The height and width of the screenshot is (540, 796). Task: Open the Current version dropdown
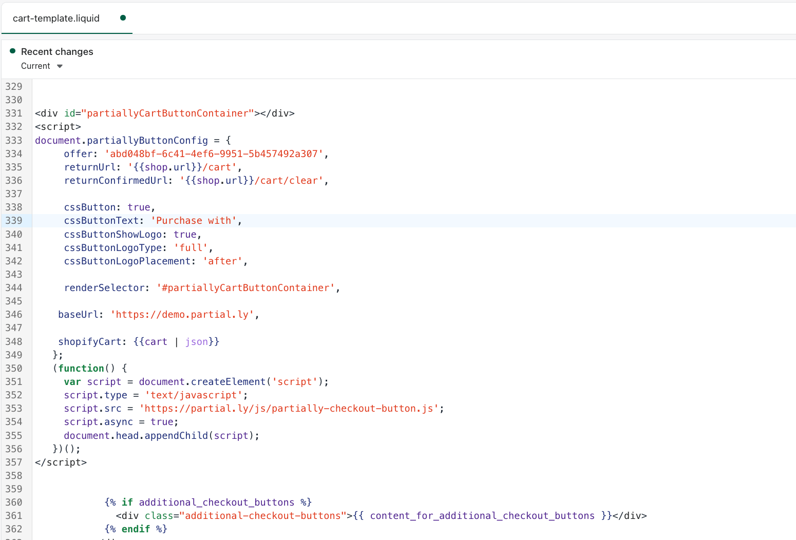pyautogui.click(x=42, y=66)
